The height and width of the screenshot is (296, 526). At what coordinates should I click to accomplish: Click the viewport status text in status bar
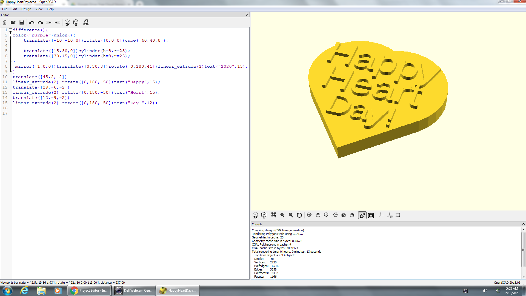[x=62, y=283]
